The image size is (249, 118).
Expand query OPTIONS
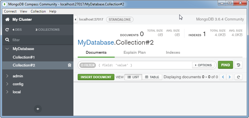(x=203, y=65)
